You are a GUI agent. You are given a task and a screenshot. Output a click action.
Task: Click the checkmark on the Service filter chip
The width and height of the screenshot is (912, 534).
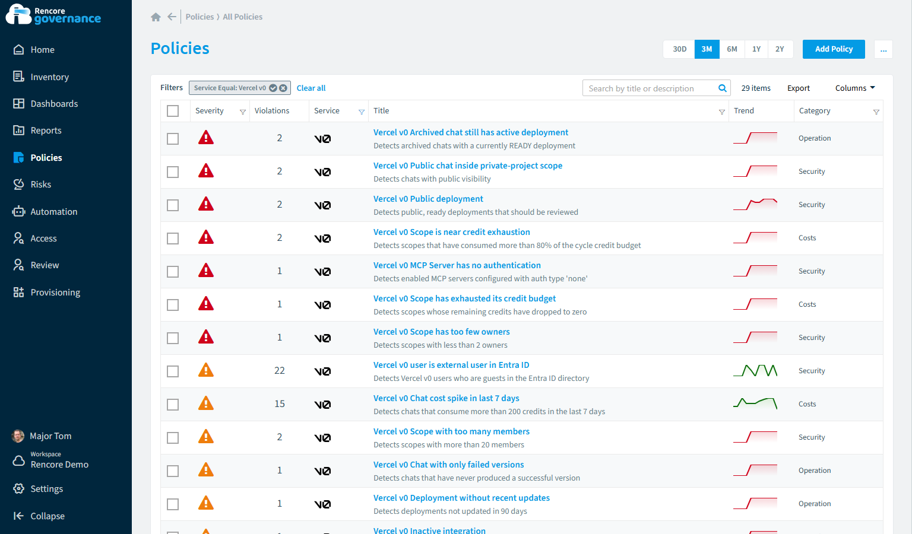tap(273, 88)
